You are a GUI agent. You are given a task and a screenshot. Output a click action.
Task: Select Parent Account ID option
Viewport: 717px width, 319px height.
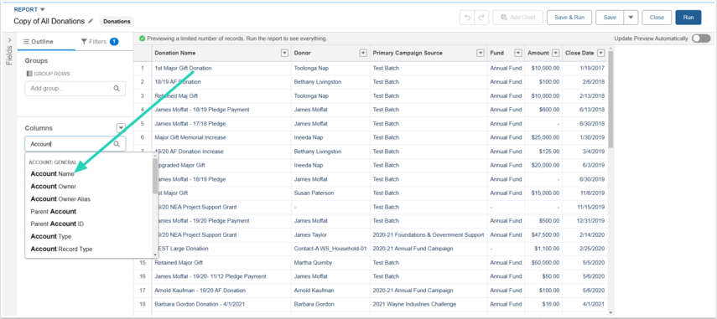coord(57,224)
